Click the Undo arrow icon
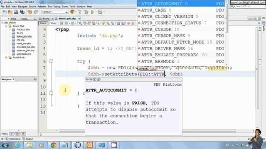The height and width of the screenshot is (149, 266). click(x=30, y=12)
